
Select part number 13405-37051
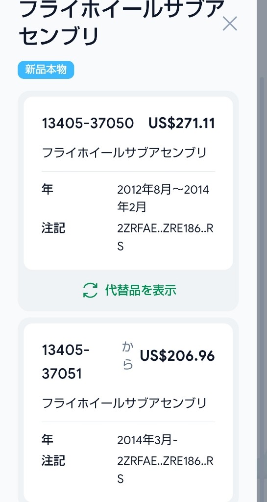66,362
